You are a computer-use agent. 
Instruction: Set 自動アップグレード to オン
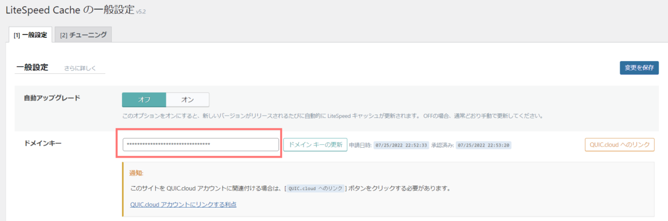(188, 99)
